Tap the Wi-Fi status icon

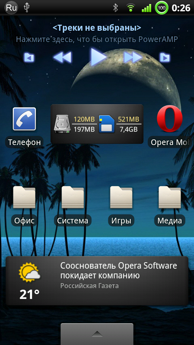pyautogui.click(x=131, y=8)
